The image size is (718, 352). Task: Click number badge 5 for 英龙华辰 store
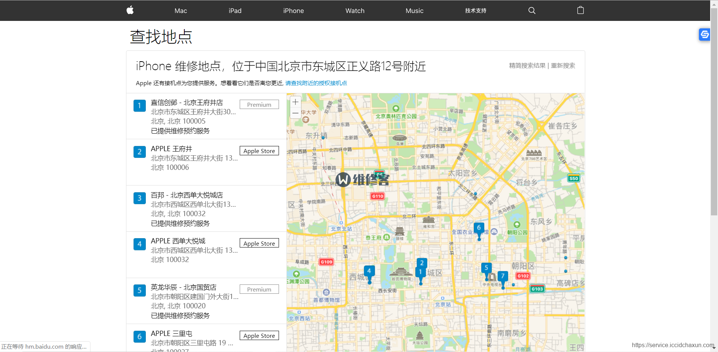coord(139,290)
